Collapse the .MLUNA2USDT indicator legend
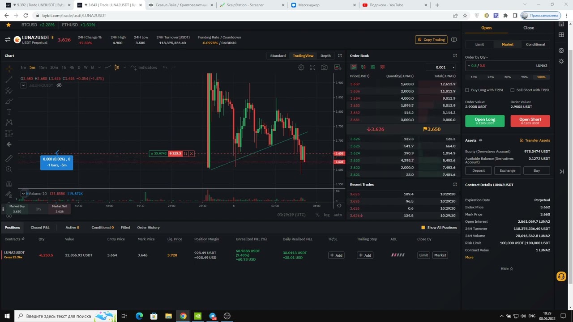 pyautogui.click(x=23, y=85)
